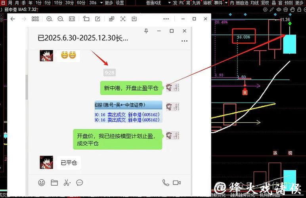The height and width of the screenshot is (198, 306).
Task: Select the 15分 chart period
Action: coord(58,3)
